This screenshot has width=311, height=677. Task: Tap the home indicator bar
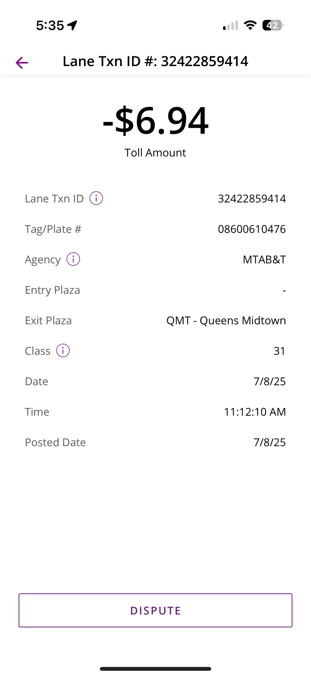point(155,669)
